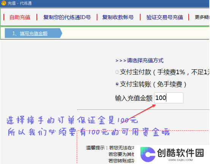Select 复制收款帐号 option
The image size is (210, 164).
118,17
